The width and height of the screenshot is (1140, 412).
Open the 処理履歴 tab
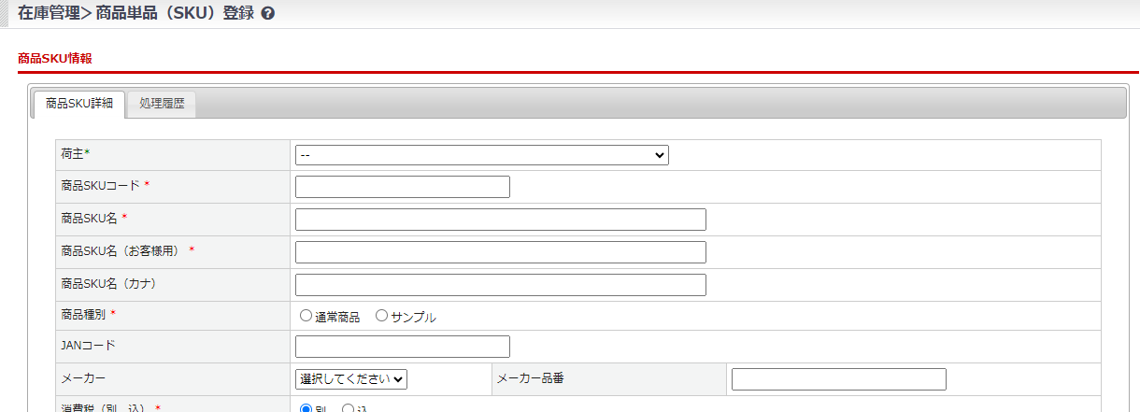(x=162, y=104)
